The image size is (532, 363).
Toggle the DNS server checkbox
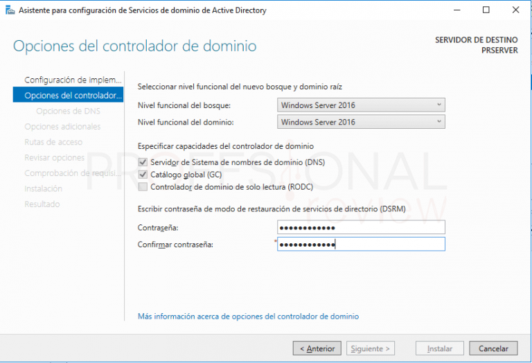coord(143,162)
